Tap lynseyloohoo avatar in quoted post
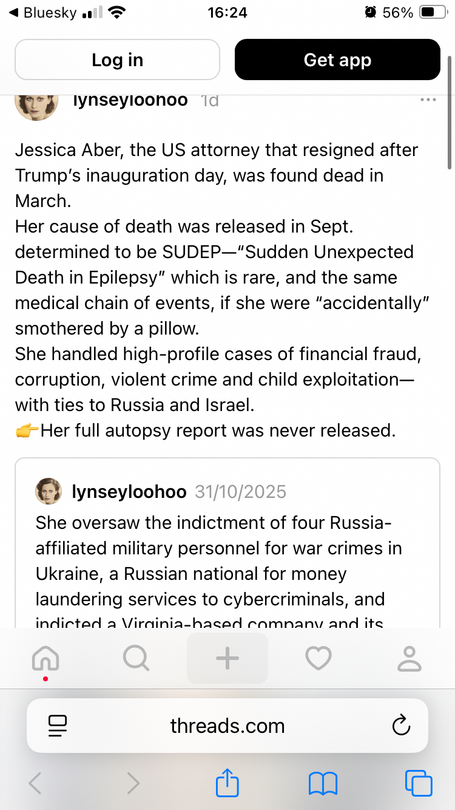 pos(49,491)
